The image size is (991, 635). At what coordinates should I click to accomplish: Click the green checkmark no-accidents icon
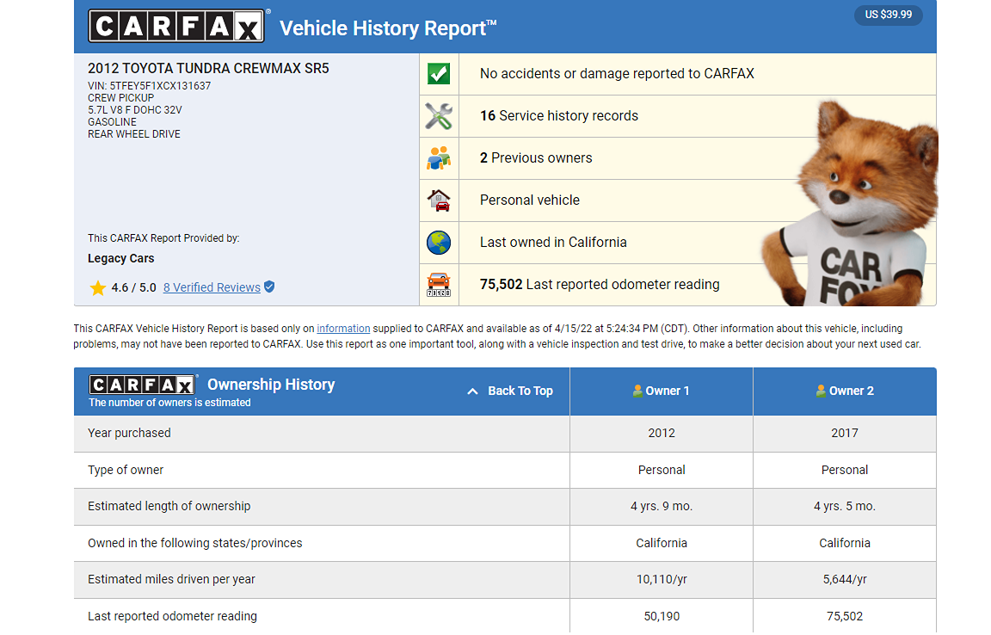pos(439,74)
